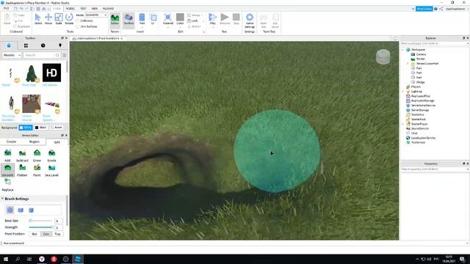The width and height of the screenshot is (470, 264).
Task: Set pivot position to Bot
Action: pyautogui.click(x=35, y=234)
